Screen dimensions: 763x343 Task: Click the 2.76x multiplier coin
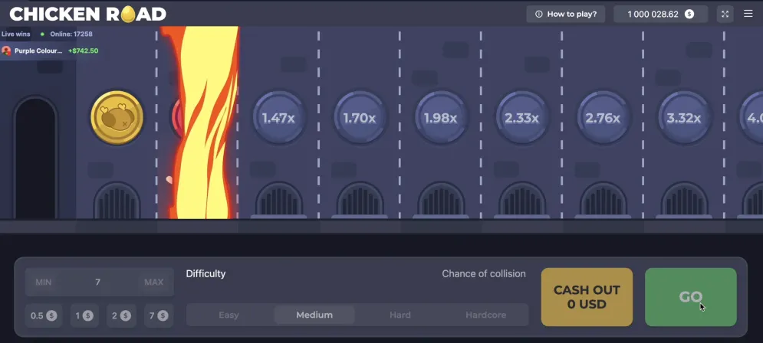pyautogui.click(x=603, y=118)
